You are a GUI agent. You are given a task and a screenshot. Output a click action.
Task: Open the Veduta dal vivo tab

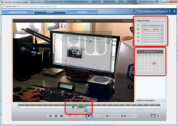tap(17, 12)
